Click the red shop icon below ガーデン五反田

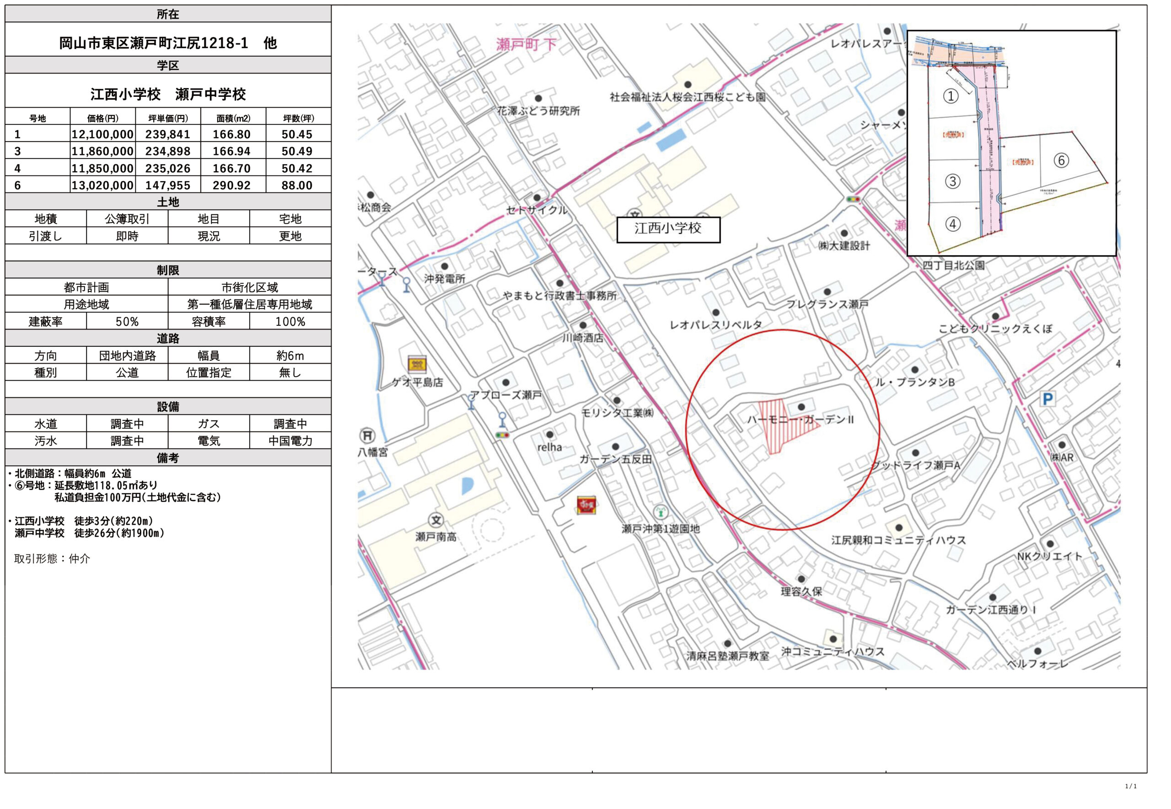click(x=586, y=505)
